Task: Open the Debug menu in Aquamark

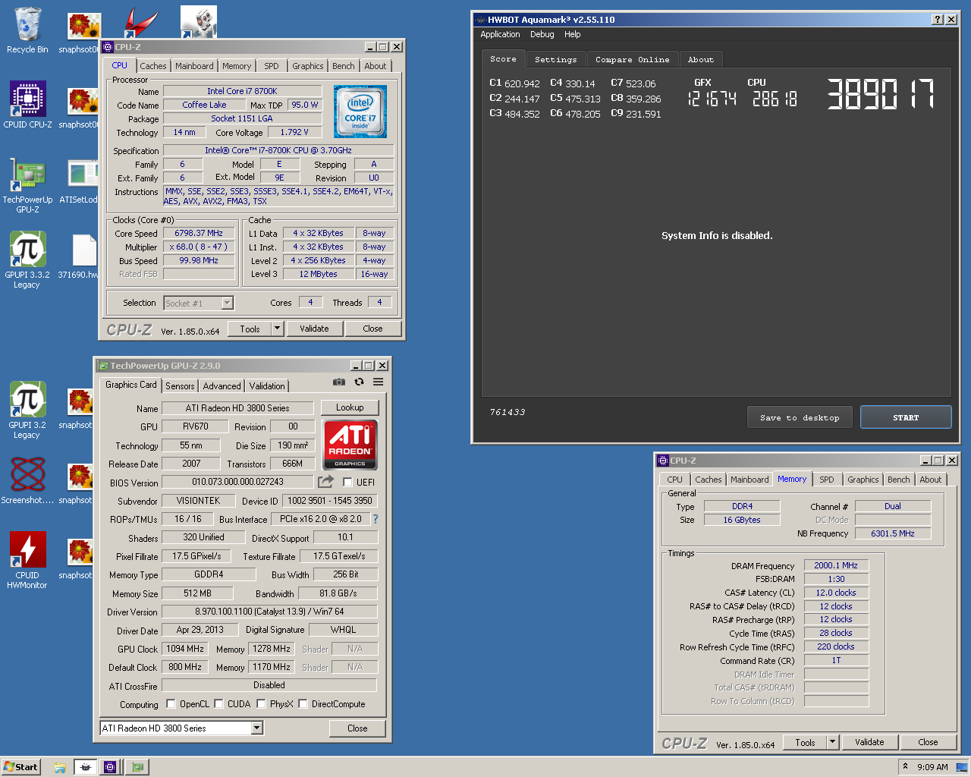Action: point(542,34)
